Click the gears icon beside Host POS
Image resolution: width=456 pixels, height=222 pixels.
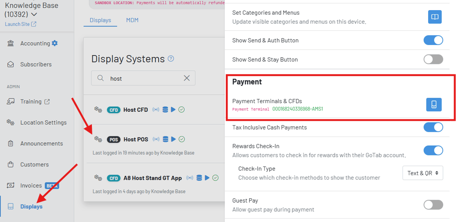coord(98,139)
